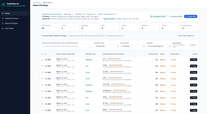
Task: Click the Detector Score column header
Action: point(153,54)
